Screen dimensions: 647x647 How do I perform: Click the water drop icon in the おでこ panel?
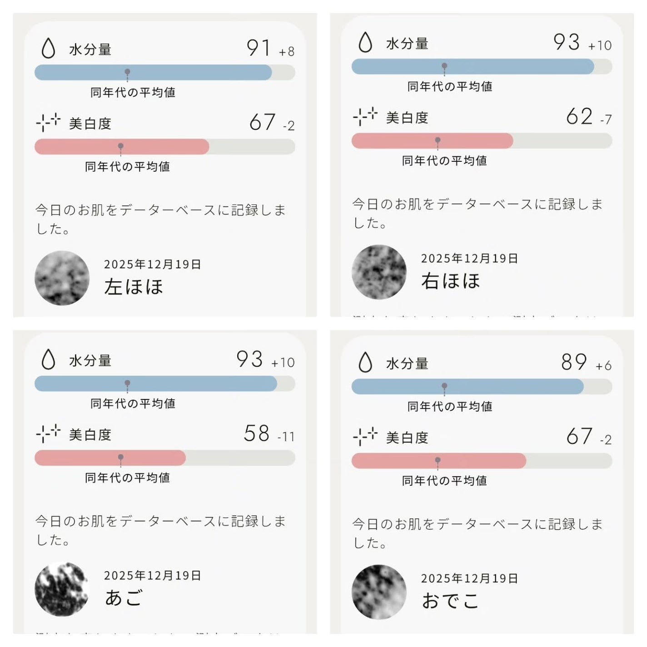click(365, 362)
